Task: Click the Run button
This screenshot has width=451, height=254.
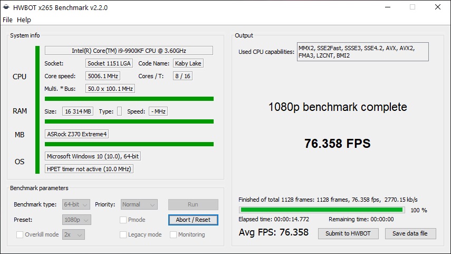Action: (x=193, y=204)
